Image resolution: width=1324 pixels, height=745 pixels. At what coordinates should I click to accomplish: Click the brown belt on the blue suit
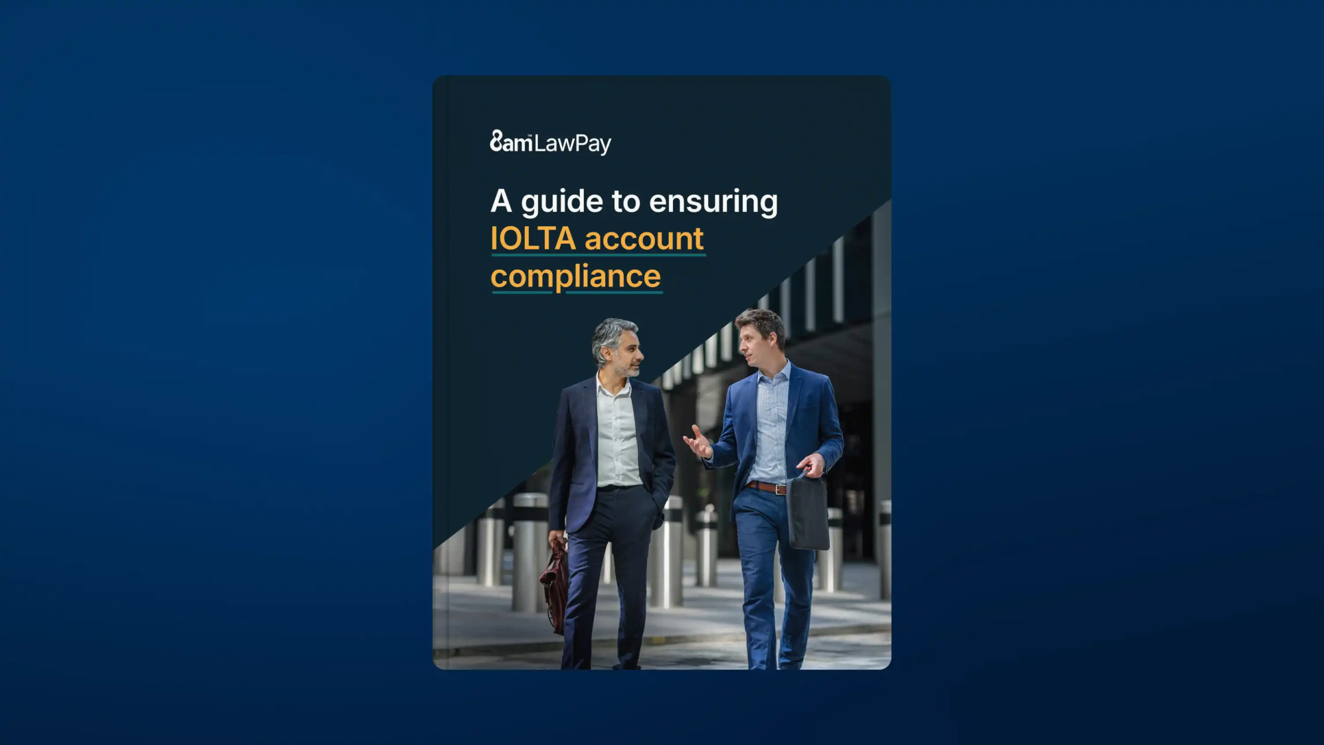pyautogui.click(x=767, y=487)
